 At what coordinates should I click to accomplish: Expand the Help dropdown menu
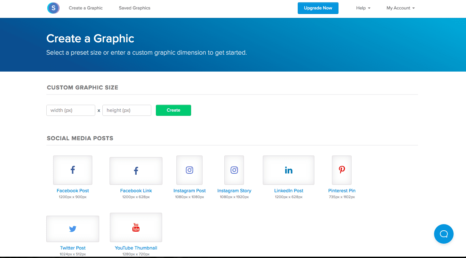[363, 8]
